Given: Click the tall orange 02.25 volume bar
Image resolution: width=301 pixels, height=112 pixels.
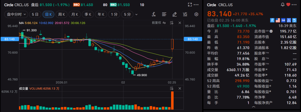Looking at the screenshot, I should (173, 100).
